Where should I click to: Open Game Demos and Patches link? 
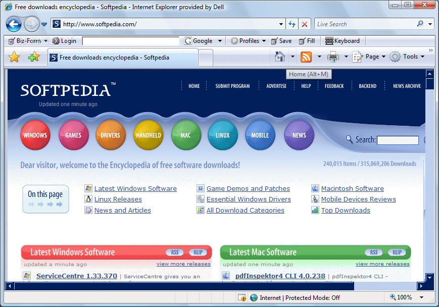click(x=248, y=189)
